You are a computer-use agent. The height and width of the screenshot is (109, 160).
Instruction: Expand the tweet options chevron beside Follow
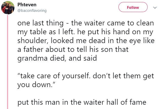point(155,8)
